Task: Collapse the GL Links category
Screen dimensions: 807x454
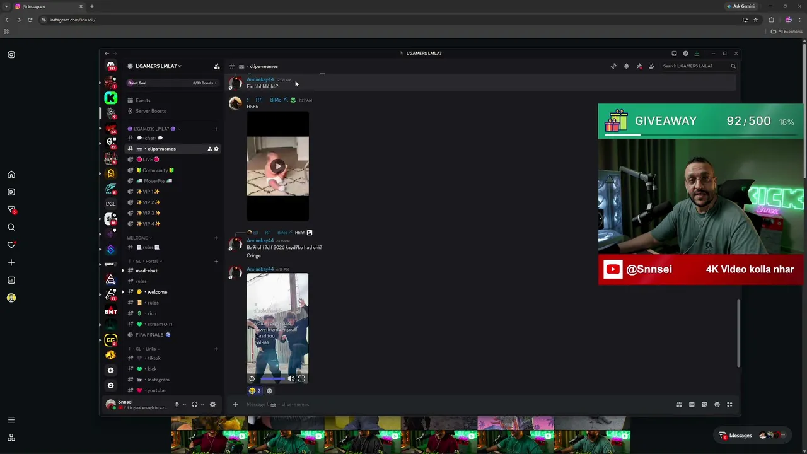Action: click(x=144, y=349)
